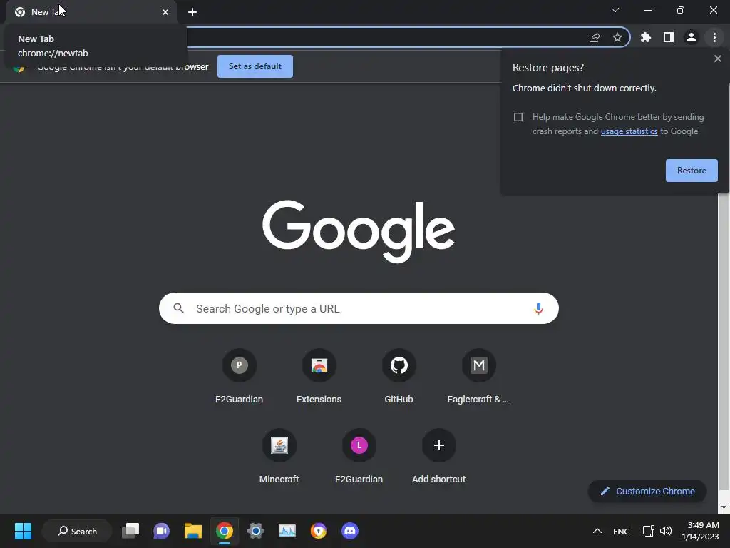Click the Google logo
Image resolution: width=730 pixels, height=548 pixels.
[x=359, y=232]
